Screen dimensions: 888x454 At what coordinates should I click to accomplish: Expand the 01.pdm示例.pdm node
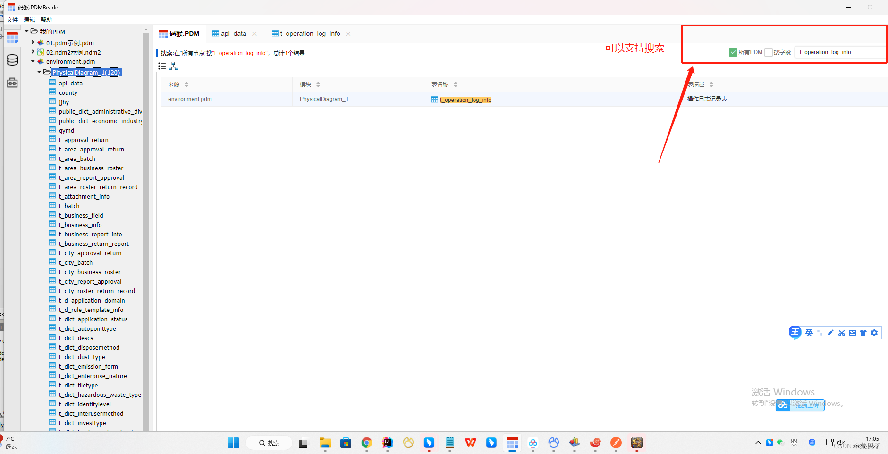[32, 42]
